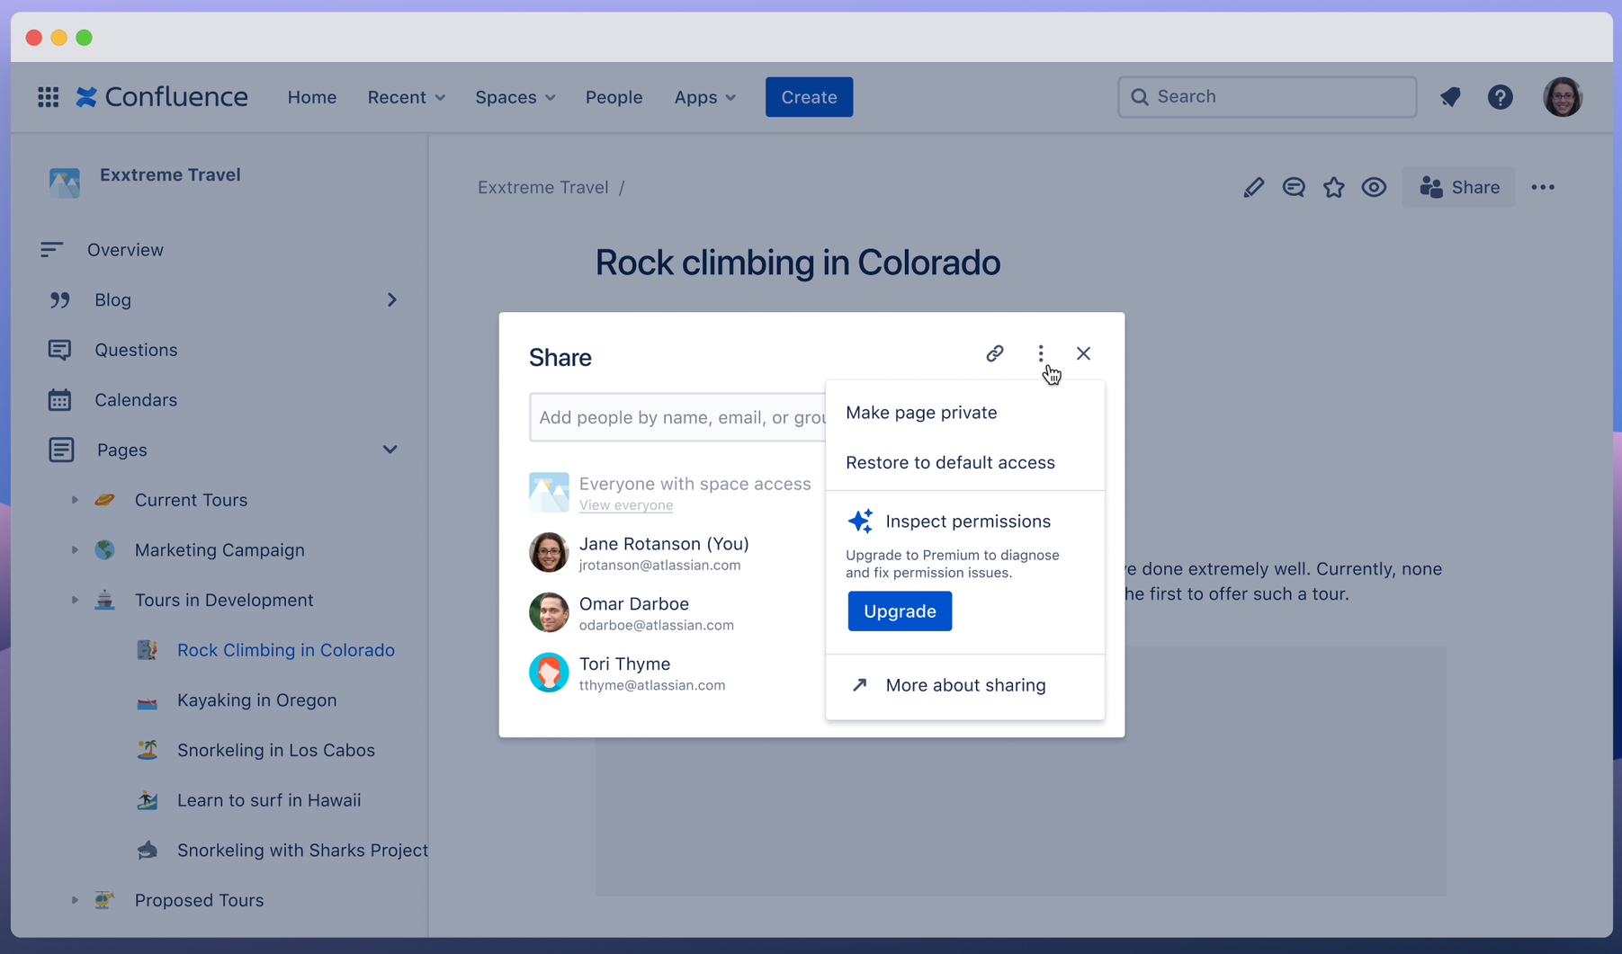This screenshot has height=954, width=1622.
Task: Open Snorkeling with Sharks Project page
Action: (302, 851)
